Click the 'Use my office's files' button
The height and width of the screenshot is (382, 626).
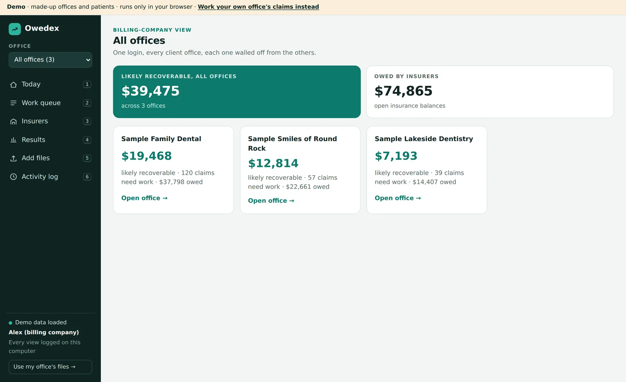tap(50, 367)
